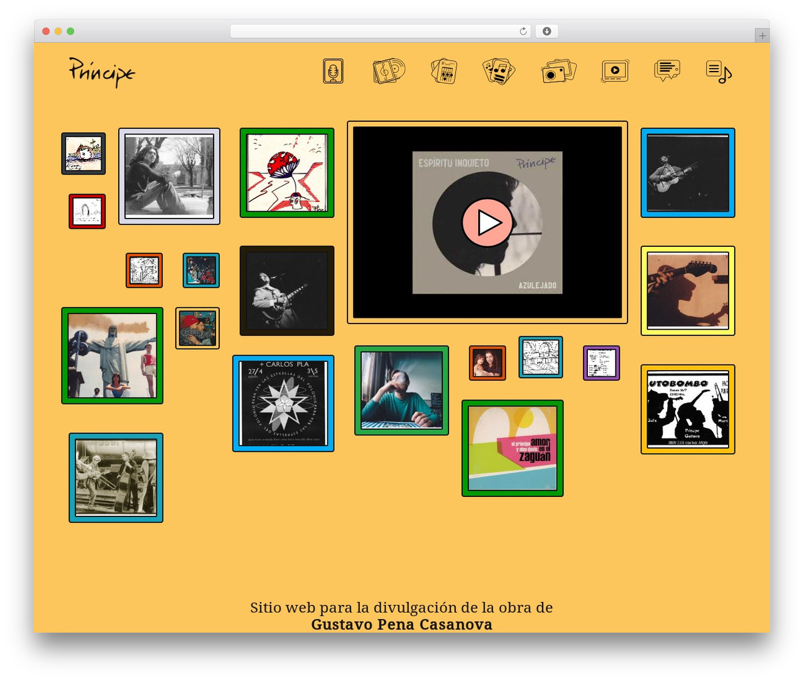Open the lyrics list with note icon

(x=719, y=72)
